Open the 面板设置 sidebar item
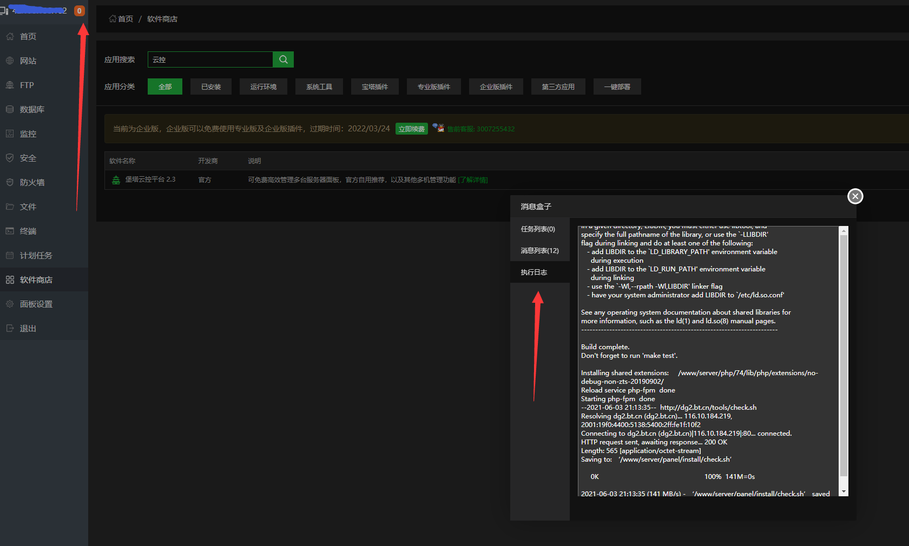The image size is (909, 546). (x=44, y=304)
